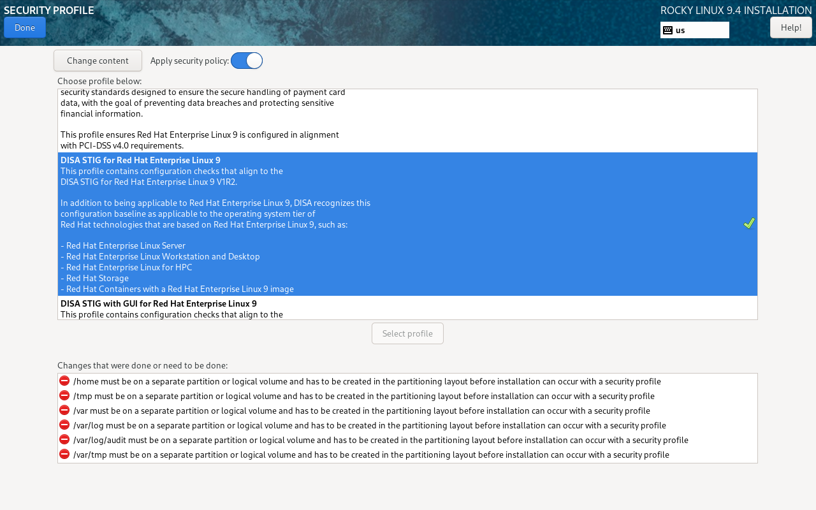The image size is (816, 510).
Task: Click the Change content button
Action: (x=98, y=61)
